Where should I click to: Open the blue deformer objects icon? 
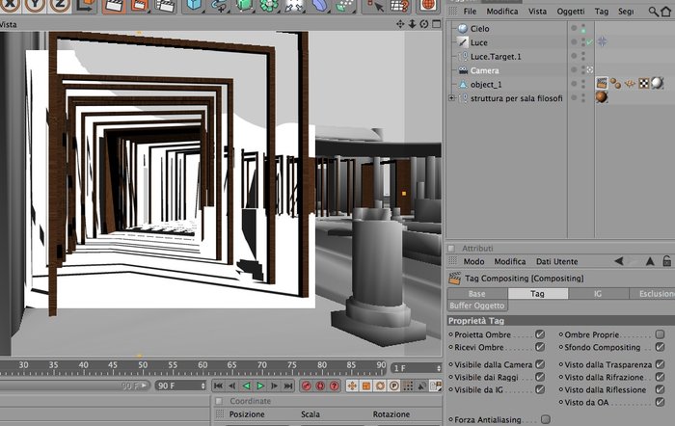319,5
